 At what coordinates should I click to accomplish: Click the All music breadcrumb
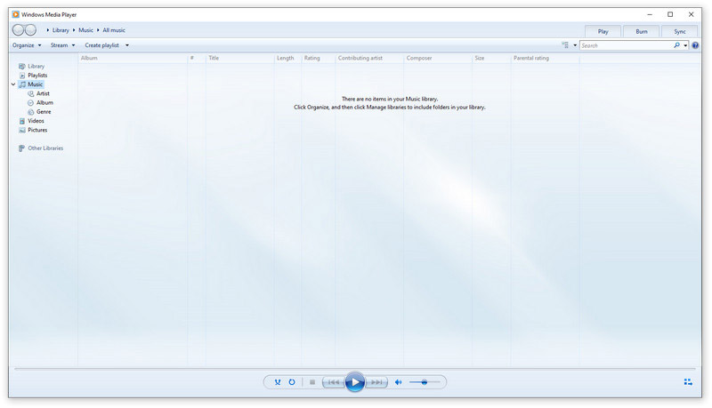pos(114,30)
